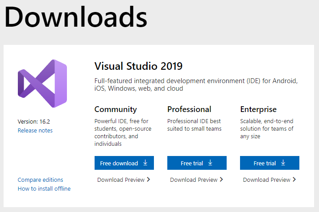
Task: Select the Version: 16.2 text
Action: point(34,122)
